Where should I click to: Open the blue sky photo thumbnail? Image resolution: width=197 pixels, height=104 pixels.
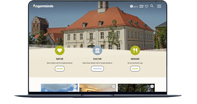(x=59, y=88)
